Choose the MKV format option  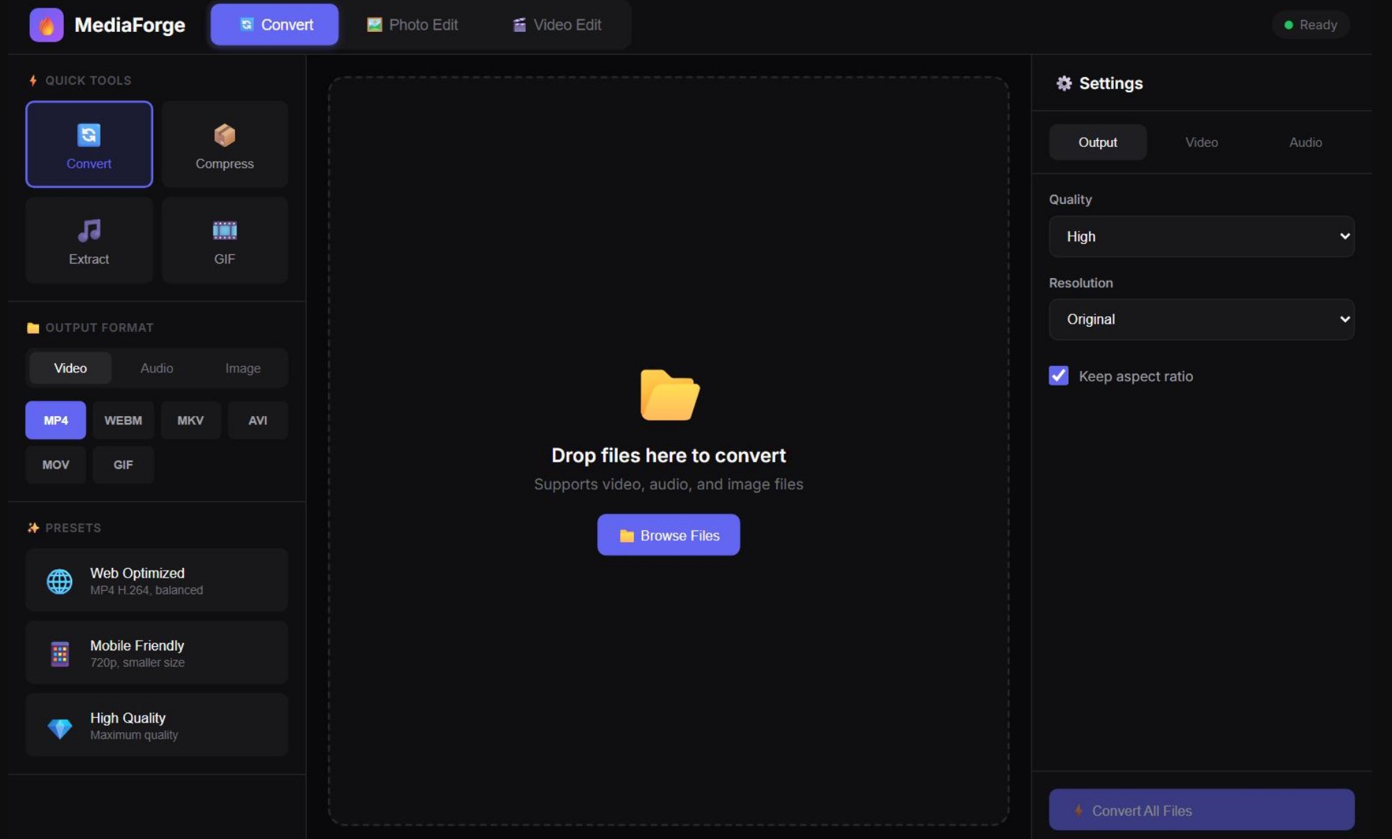pos(190,420)
